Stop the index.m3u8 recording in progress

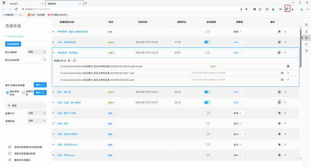coord(288,66)
